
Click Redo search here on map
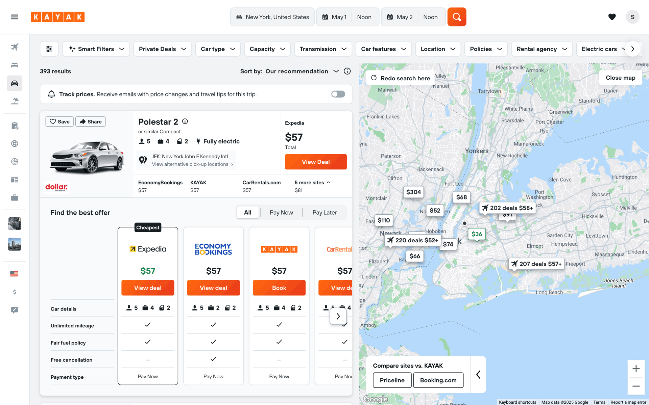[x=400, y=78]
